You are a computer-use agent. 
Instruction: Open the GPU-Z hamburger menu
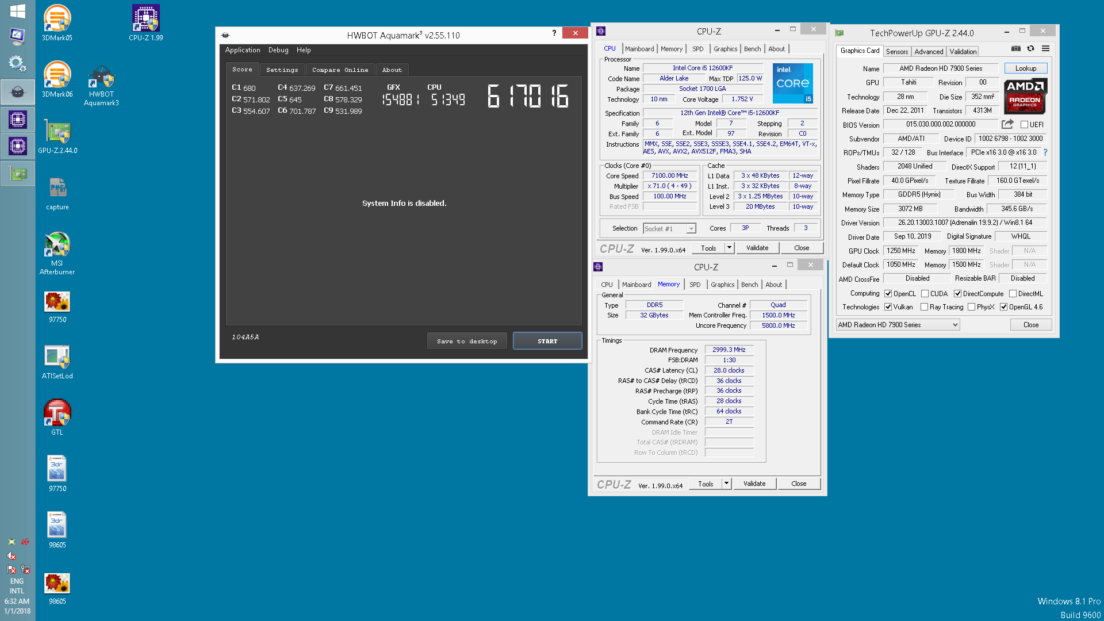point(1045,49)
